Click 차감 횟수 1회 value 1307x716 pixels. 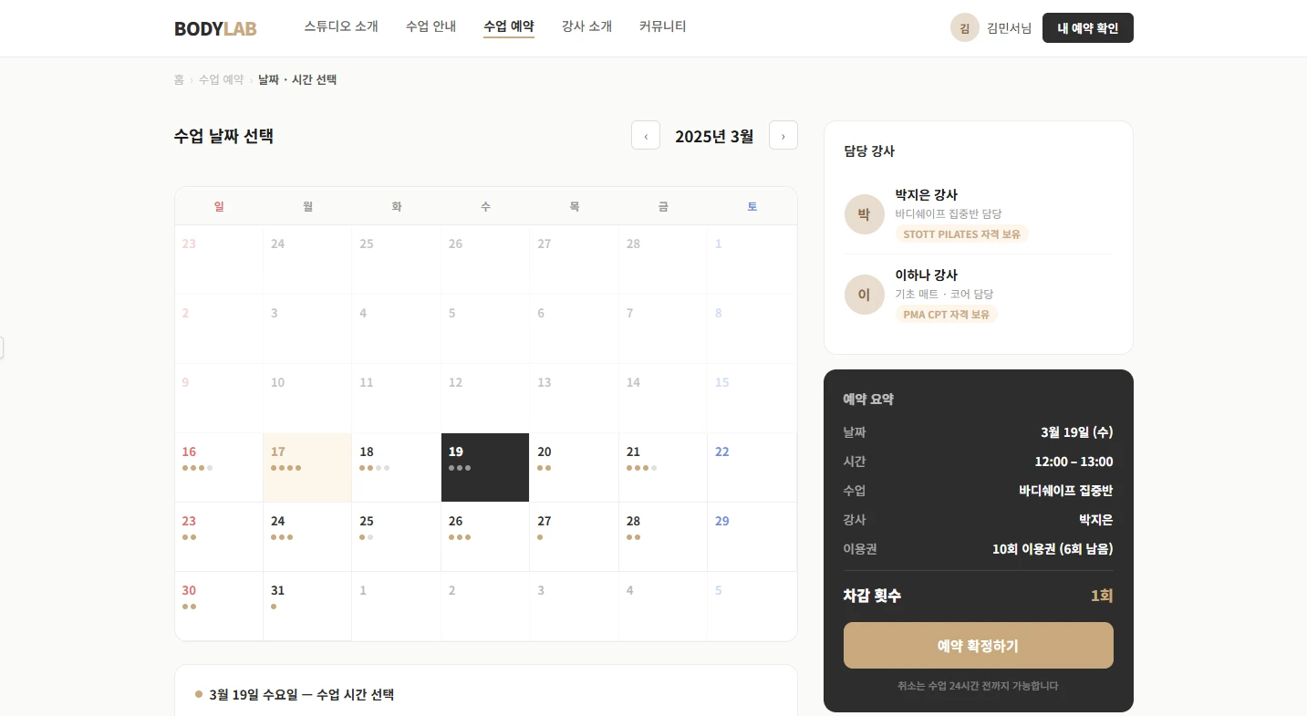coord(1102,596)
